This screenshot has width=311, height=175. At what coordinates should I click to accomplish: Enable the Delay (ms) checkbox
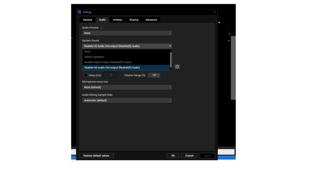click(x=86, y=75)
